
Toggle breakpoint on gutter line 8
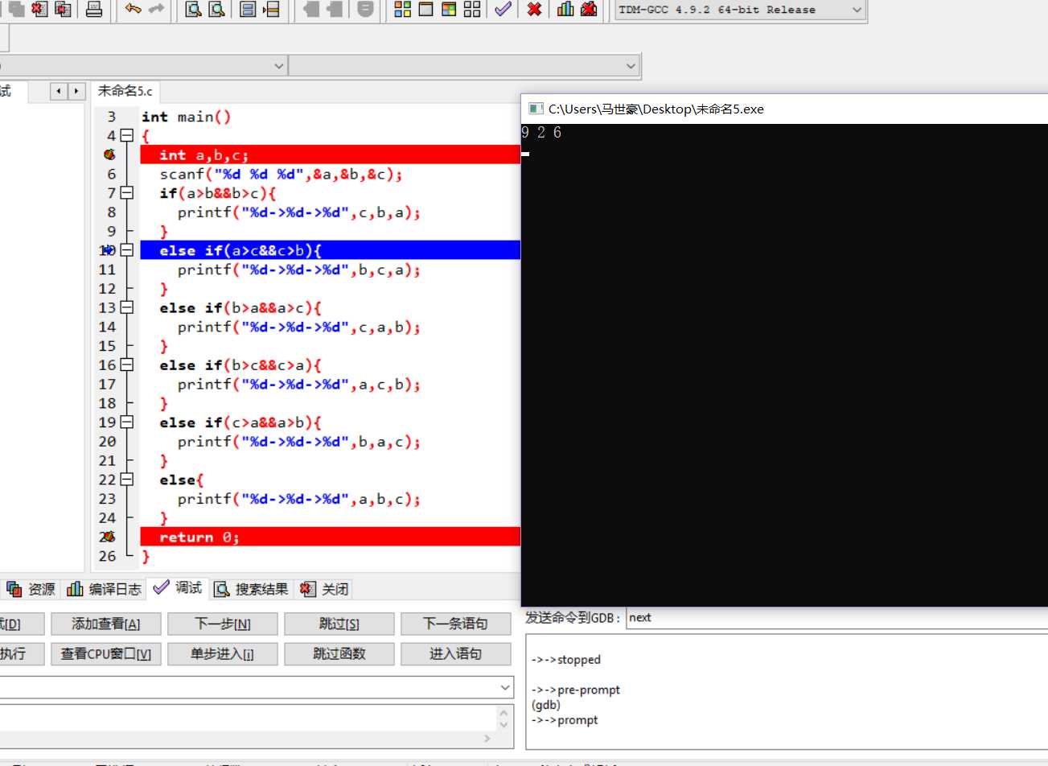[x=111, y=212]
